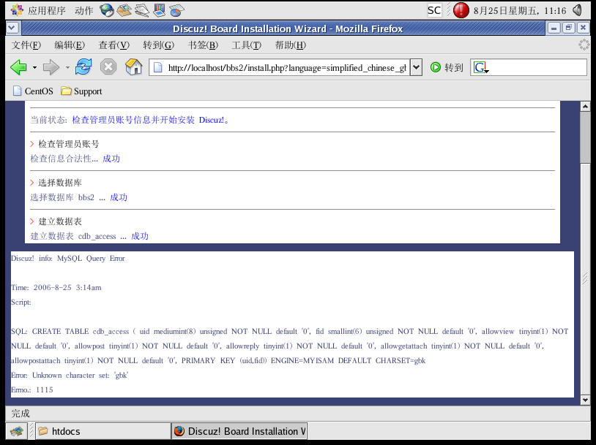
Task: Maximize the Firefox window
Action: point(568,28)
